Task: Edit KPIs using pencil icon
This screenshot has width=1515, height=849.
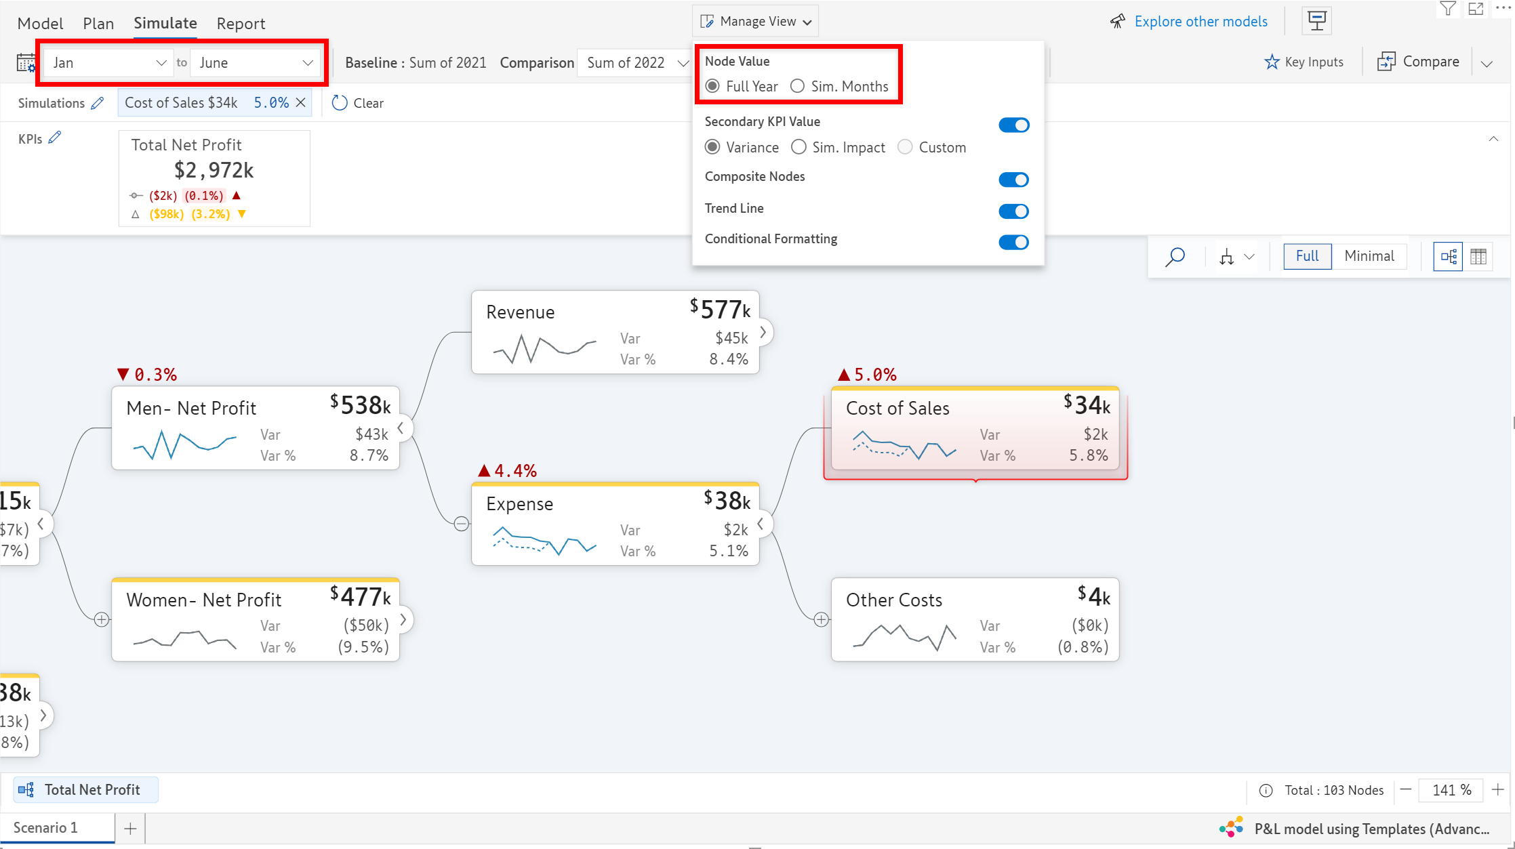Action: pyautogui.click(x=55, y=138)
